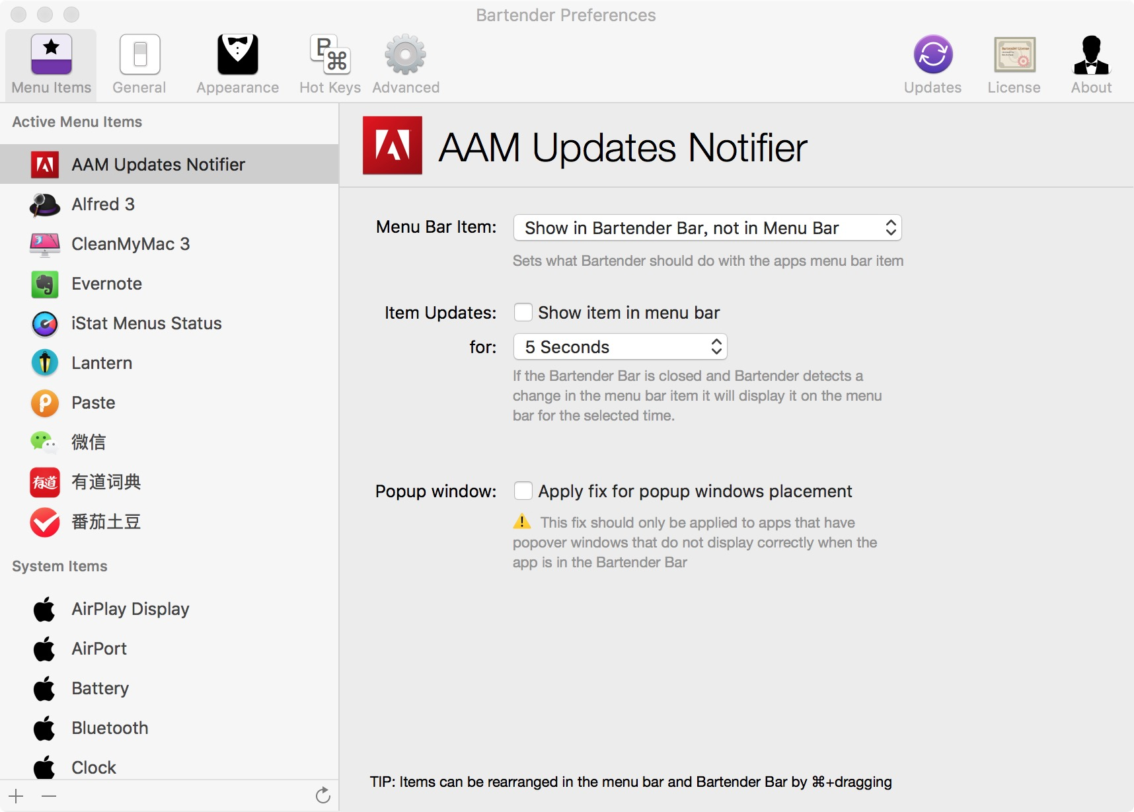Select 微信 in the list
1134x812 pixels.
169,442
